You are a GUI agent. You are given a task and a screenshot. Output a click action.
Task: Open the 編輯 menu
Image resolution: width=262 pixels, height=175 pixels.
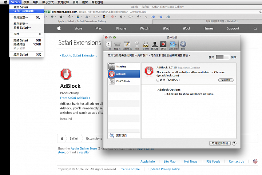click(36, 2)
